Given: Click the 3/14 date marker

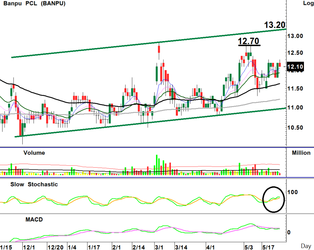Looking at the screenshot, I should [x=181, y=247].
